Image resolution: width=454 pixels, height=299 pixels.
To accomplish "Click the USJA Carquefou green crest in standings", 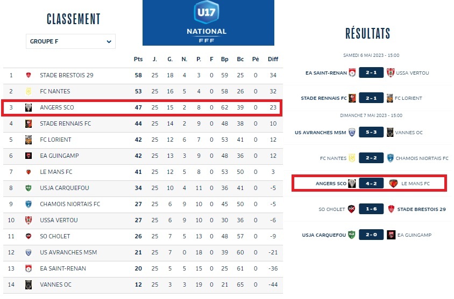I will pyautogui.click(x=29, y=188).
